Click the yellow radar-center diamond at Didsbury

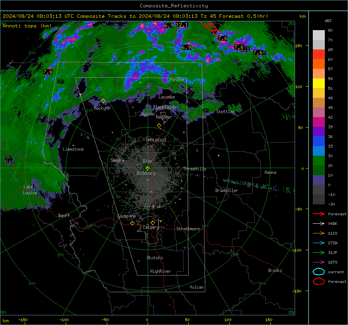(x=147, y=168)
